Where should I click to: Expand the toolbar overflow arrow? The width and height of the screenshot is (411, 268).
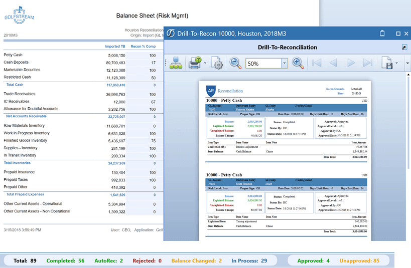(407, 63)
